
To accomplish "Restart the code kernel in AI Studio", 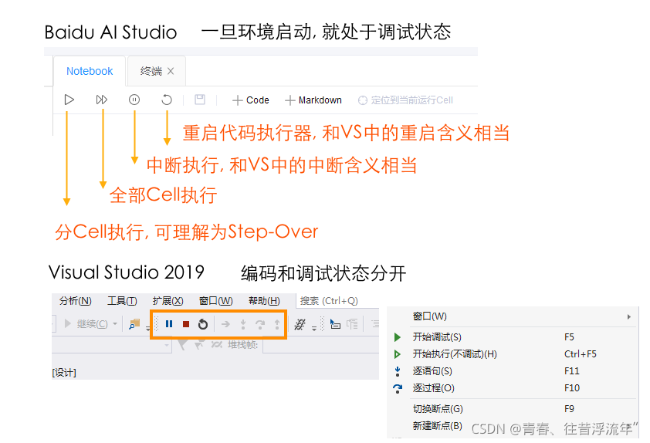I will [167, 100].
